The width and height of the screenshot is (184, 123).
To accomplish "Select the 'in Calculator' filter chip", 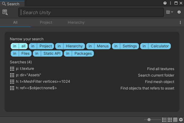I will tap(155, 46).
